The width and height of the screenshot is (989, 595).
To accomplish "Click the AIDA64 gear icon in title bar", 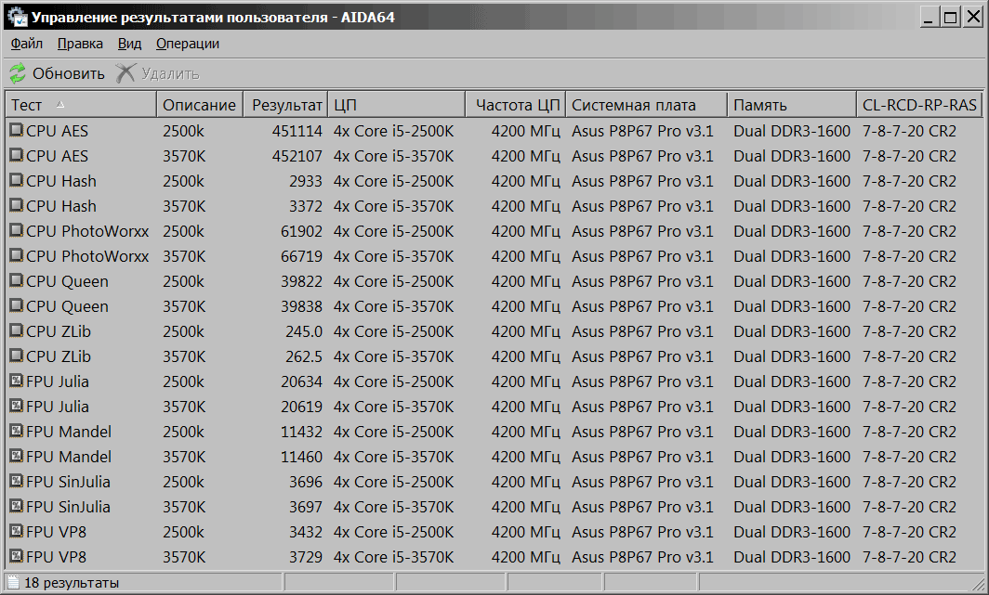I will (x=17, y=17).
